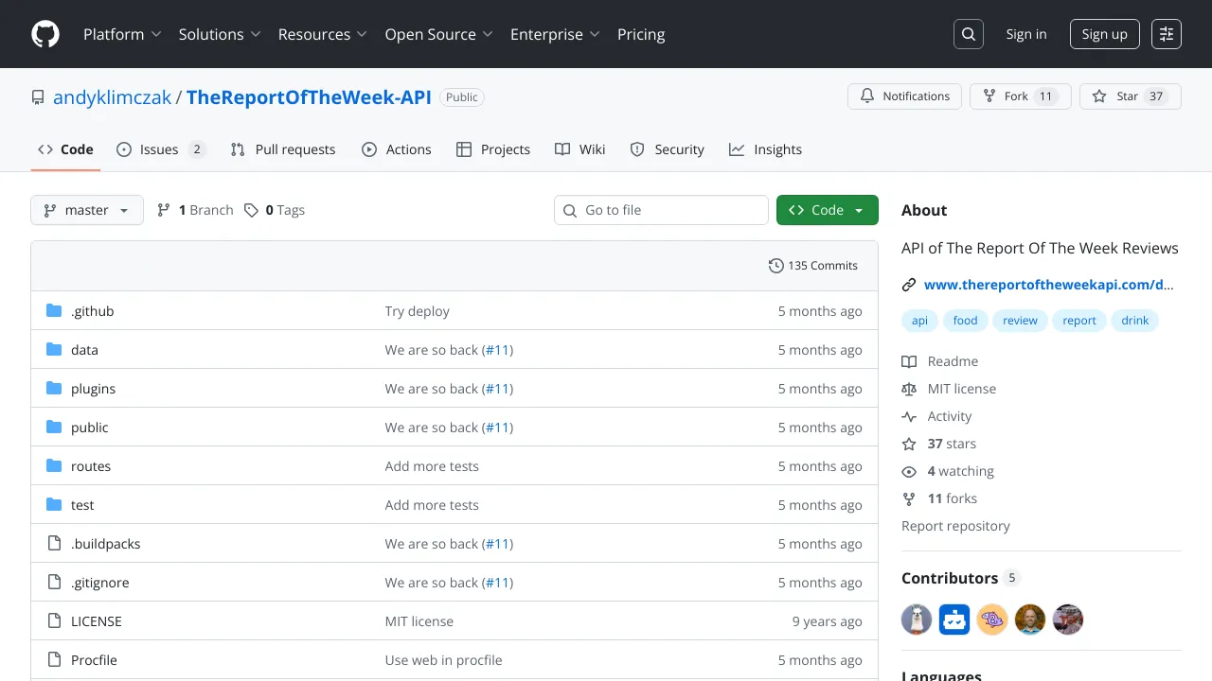Switch to the Insights tab
The width and height of the screenshot is (1212, 681).
765,149
